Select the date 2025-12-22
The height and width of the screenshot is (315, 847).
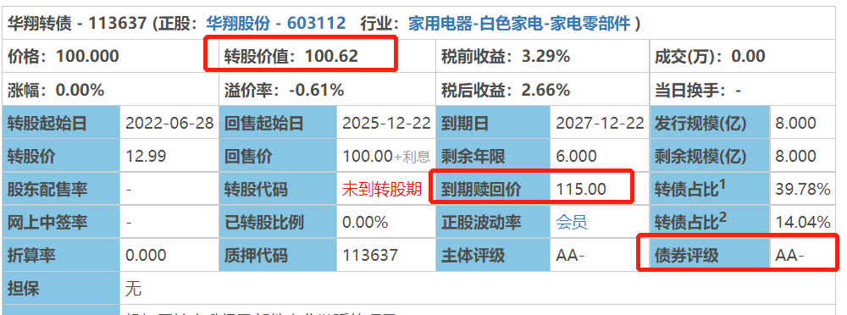pos(387,123)
